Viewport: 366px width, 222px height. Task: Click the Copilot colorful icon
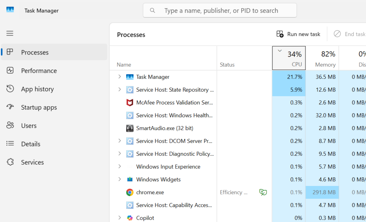(130, 218)
